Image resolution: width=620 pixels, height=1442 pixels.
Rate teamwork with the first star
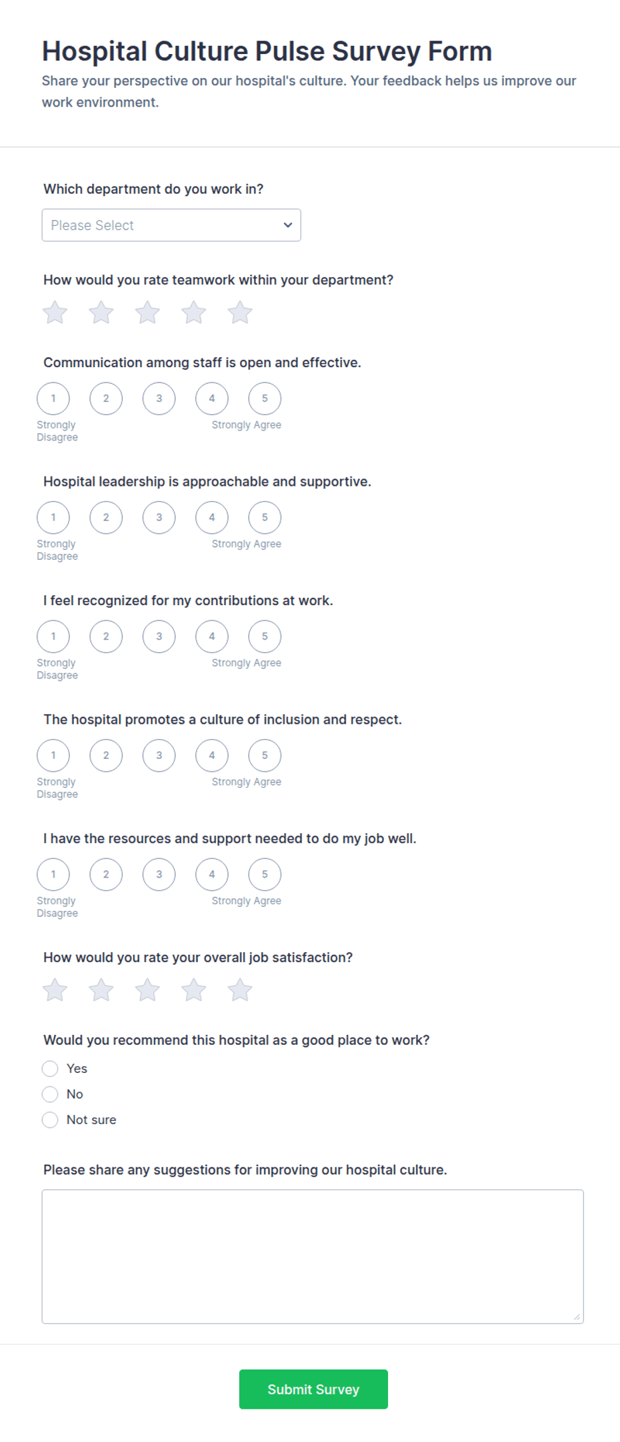pyautogui.click(x=55, y=313)
